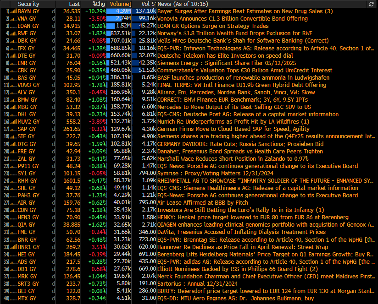Click the Volume column header with sort arrow
The width and height of the screenshot is (378, 304).
pyautogui.click(x=121, y=4)
